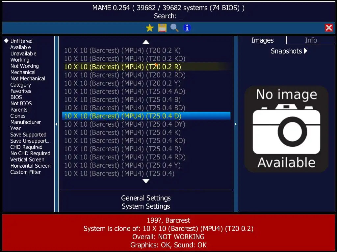Apply the Clones filter
Viewport: 337px width, 252px height.
click(18, 116)
